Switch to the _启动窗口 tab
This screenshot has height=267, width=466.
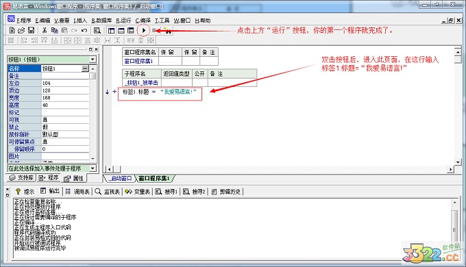(120, 178)
